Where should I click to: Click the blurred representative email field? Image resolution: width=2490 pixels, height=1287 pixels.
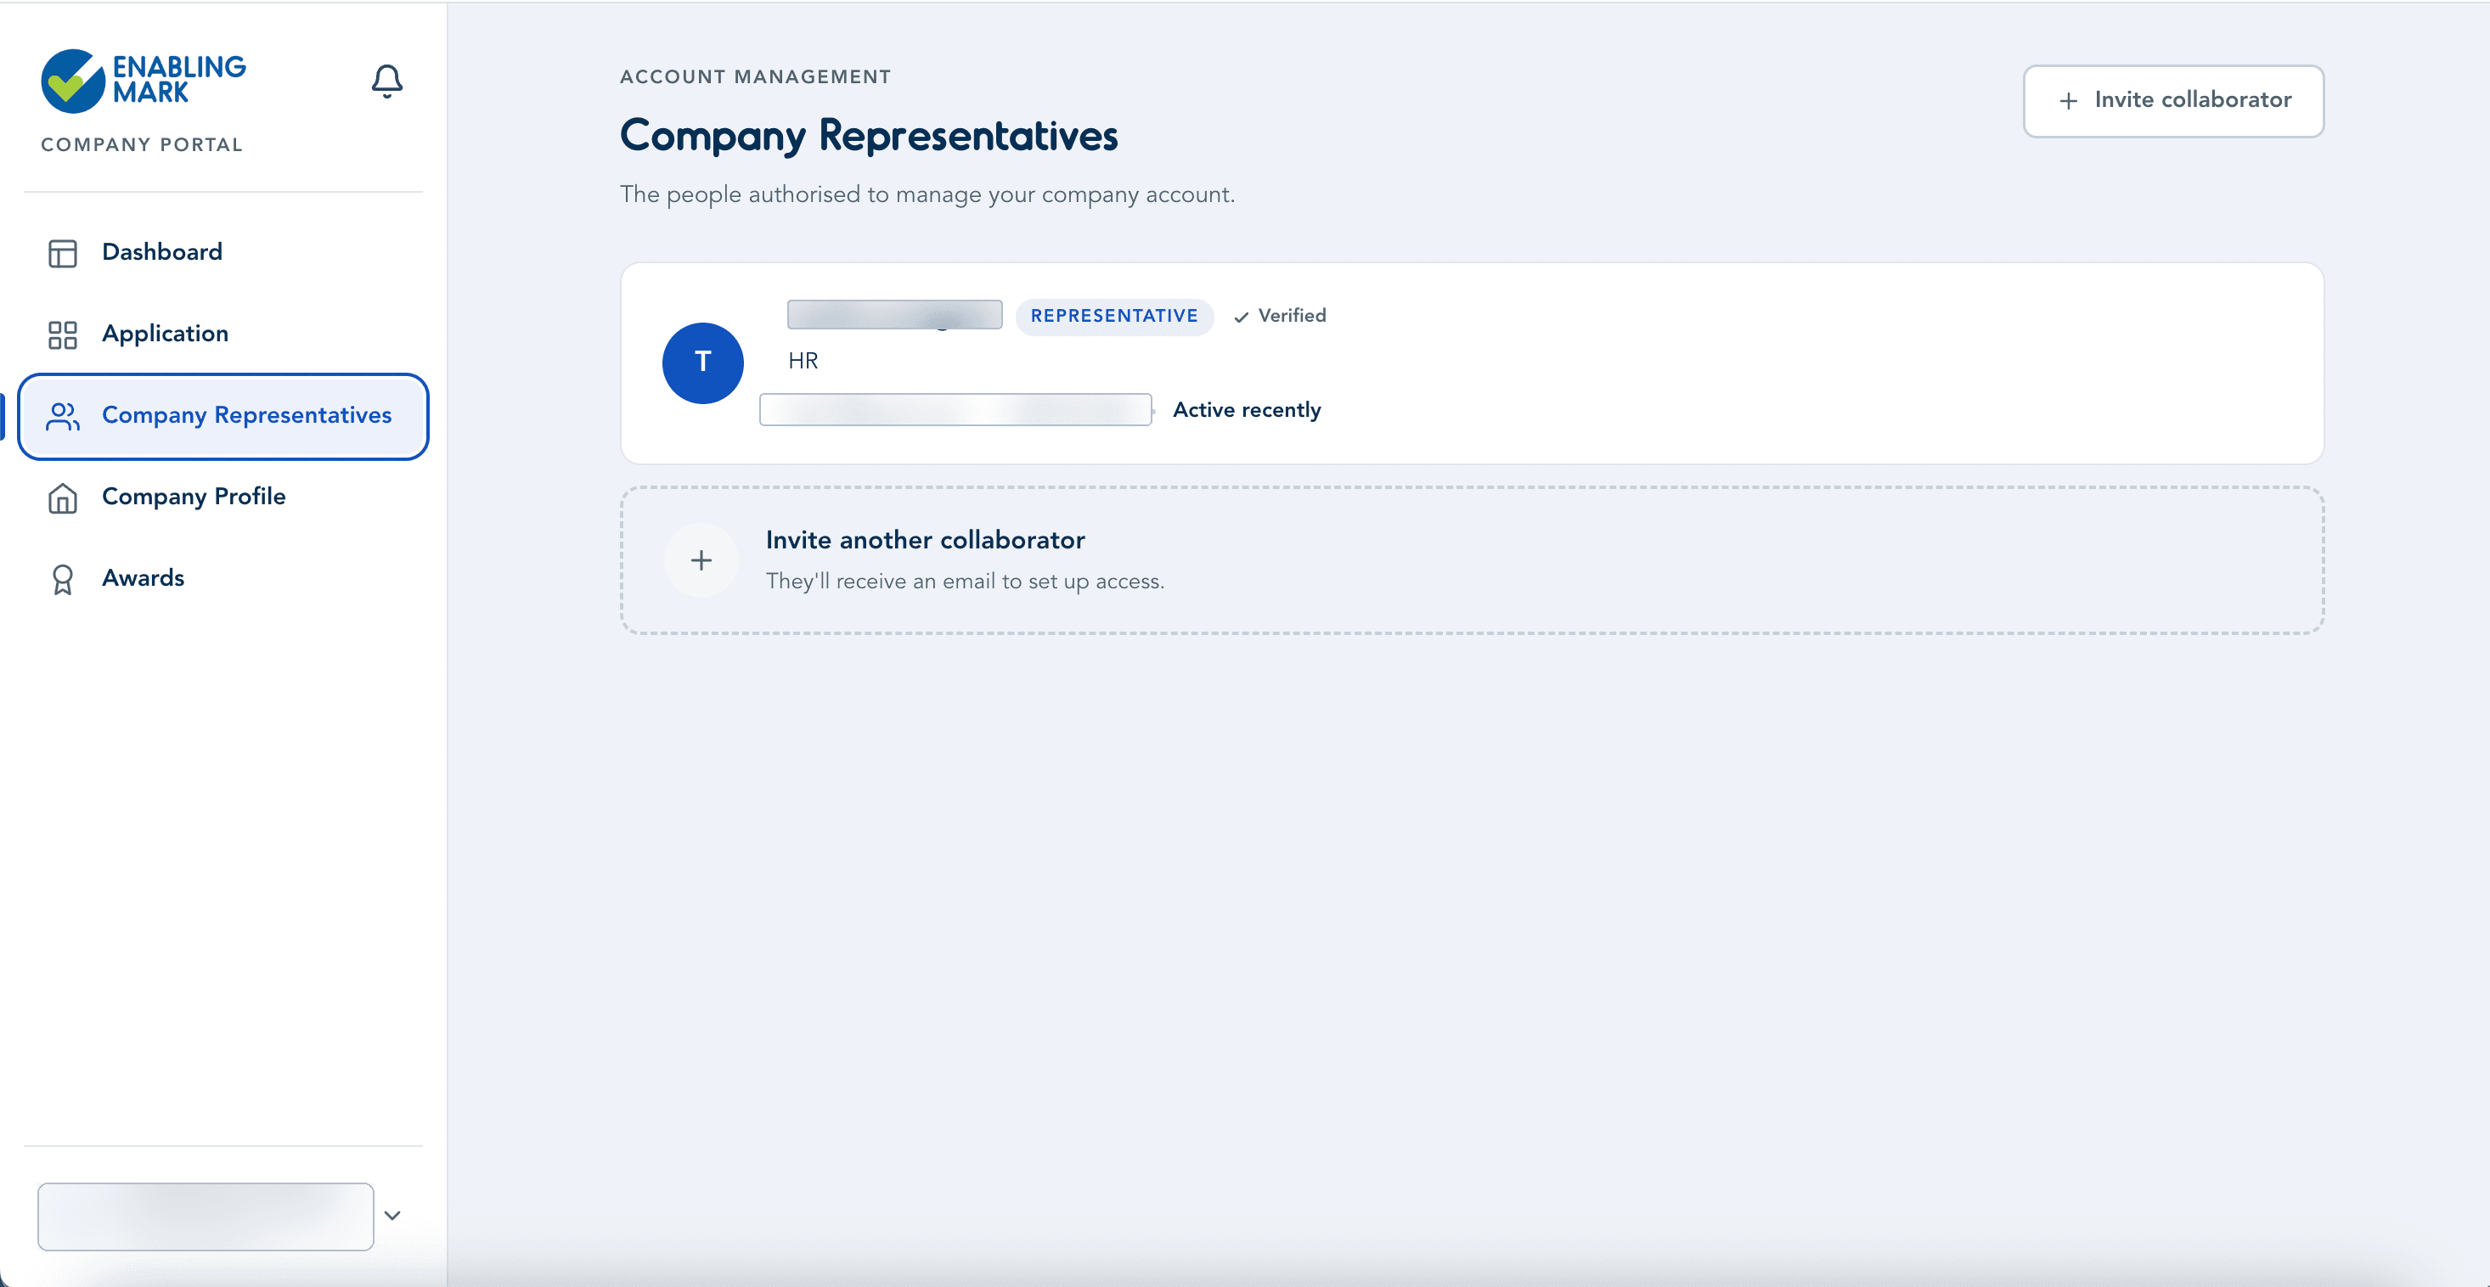coord(956,410)
